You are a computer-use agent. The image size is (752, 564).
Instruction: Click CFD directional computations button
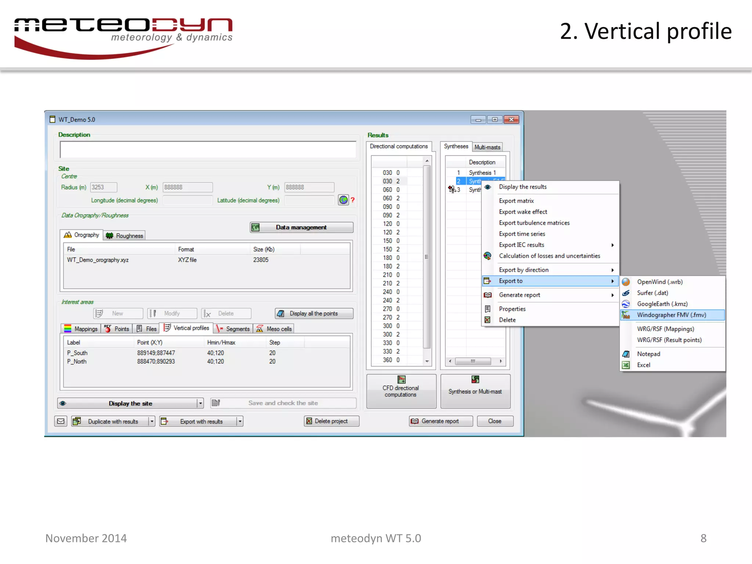tap(401, 391)
